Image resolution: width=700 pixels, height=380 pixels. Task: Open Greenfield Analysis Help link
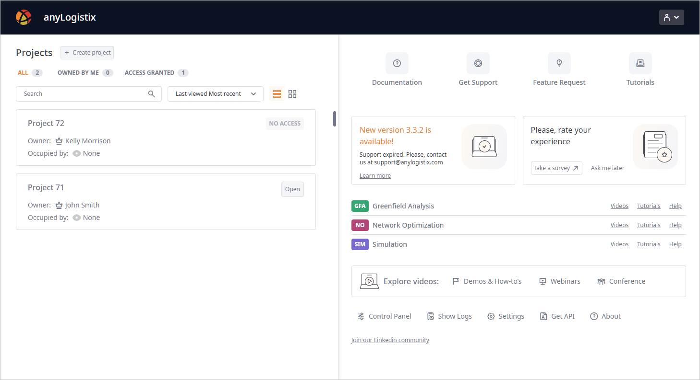click(x=676, y=206)
